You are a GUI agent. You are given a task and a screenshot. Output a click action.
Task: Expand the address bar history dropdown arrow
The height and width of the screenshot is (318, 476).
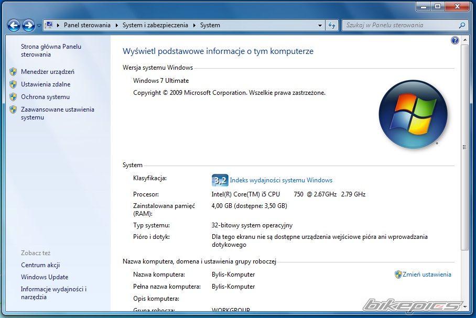[320, 25]
